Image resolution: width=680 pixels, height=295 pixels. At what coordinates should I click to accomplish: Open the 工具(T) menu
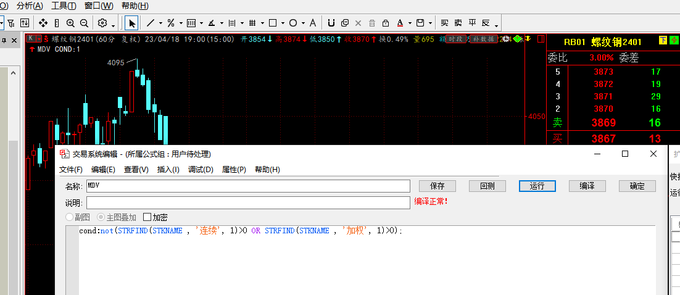pos(64,6)
